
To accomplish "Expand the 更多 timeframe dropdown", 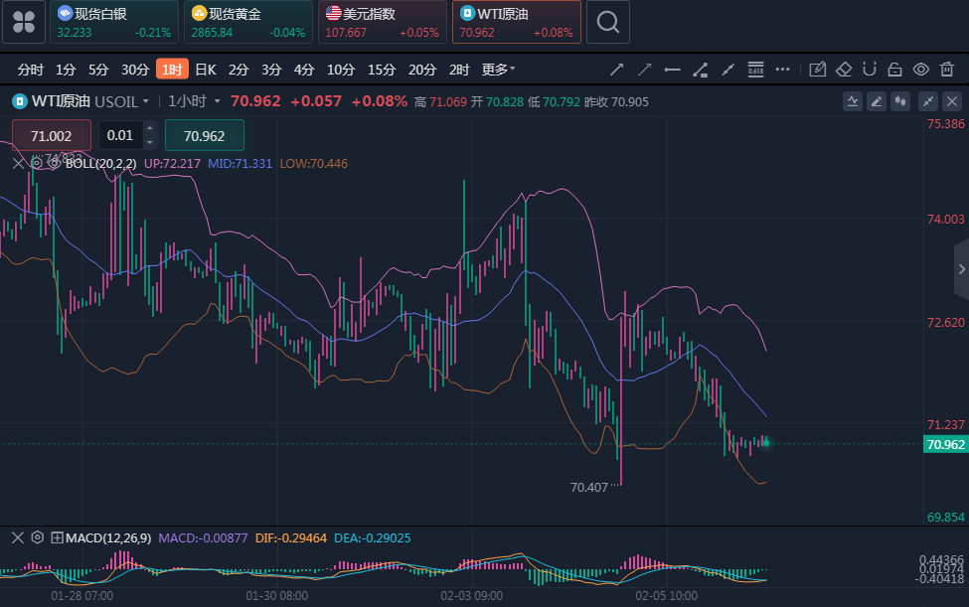I will coord(498,70).
